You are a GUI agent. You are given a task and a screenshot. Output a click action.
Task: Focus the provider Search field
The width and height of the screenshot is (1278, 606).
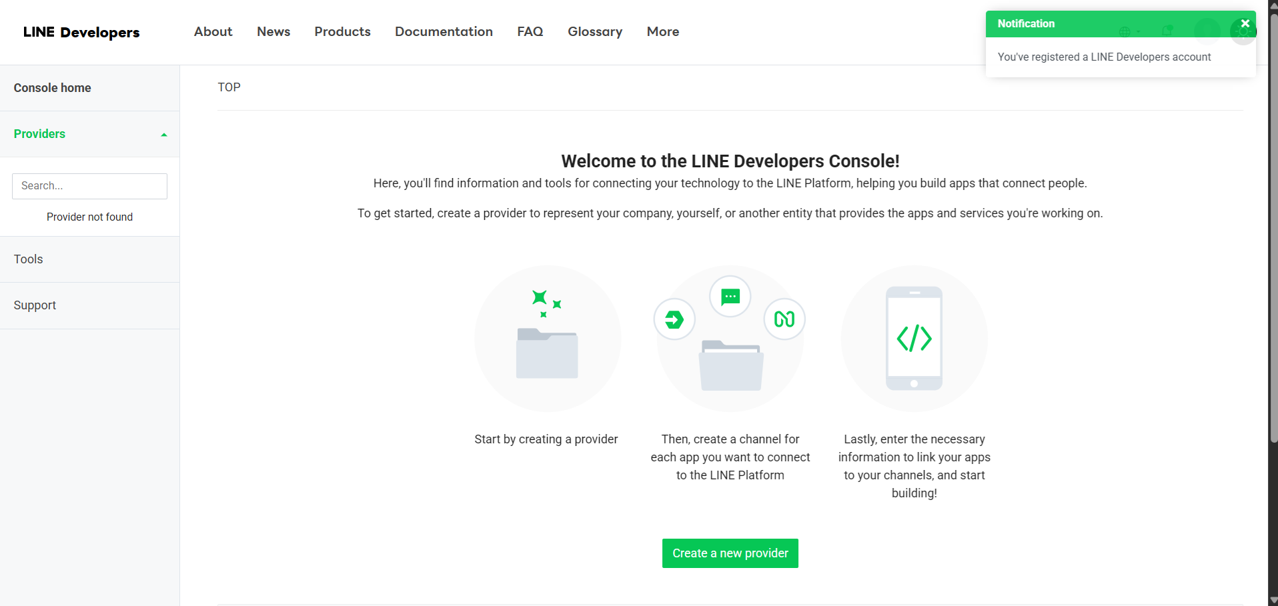[89, 186]
